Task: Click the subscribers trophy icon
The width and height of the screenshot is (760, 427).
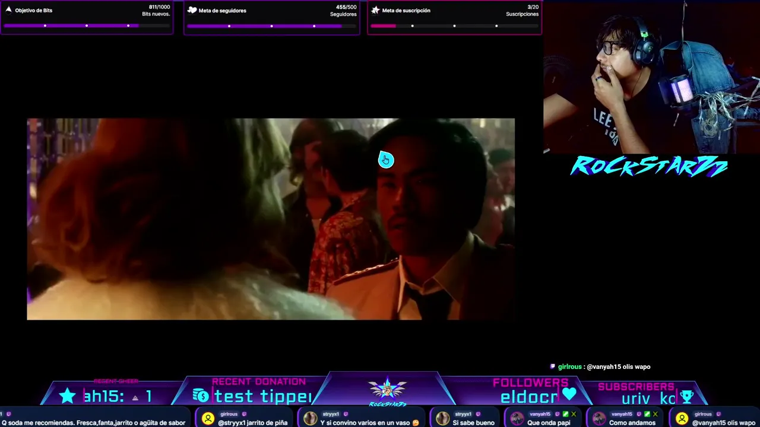Action: pos(687,396)
